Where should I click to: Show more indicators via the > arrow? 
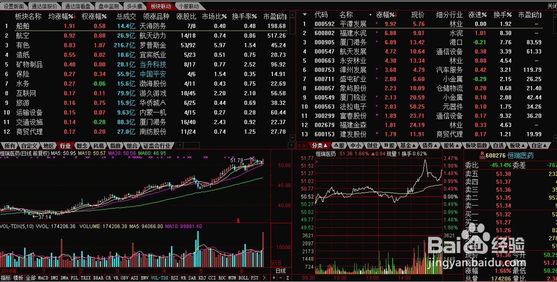click(264, 278)
